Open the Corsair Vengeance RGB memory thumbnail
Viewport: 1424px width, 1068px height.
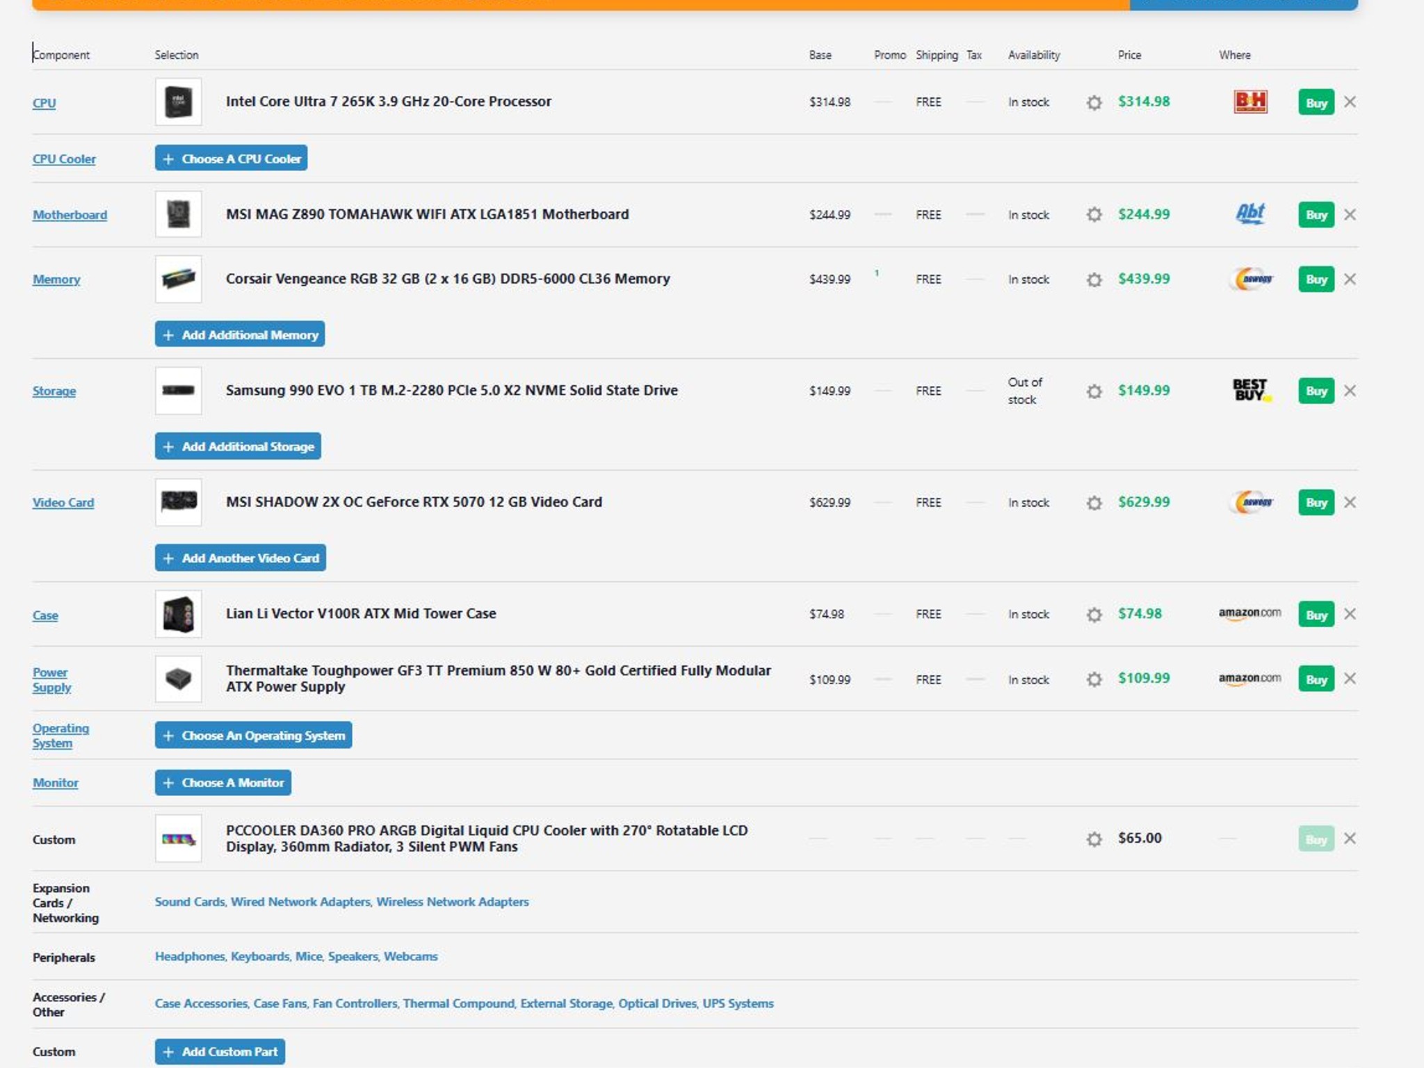pyautogui.click(x=179, y=279)
